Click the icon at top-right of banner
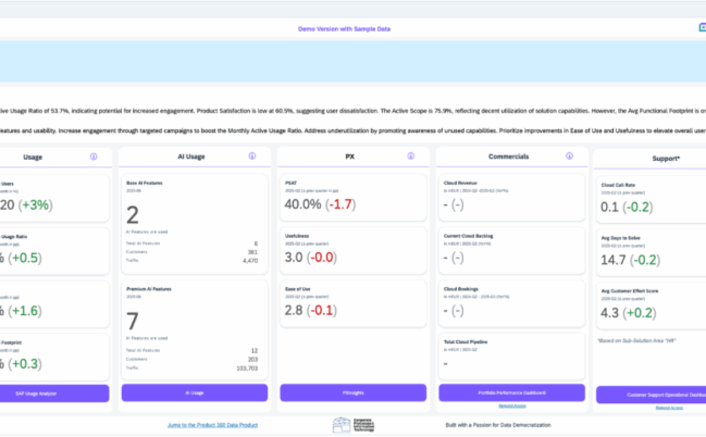Viewport: 706px width, 437px height. click(702, 28)
